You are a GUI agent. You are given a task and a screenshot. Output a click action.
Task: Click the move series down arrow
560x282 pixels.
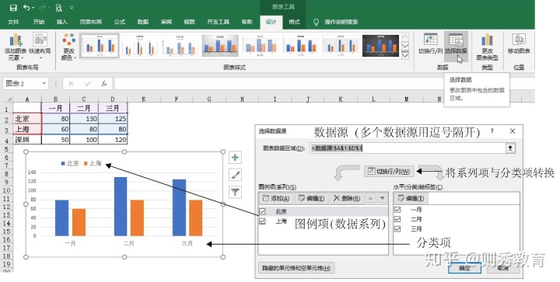click(x=382, y=198)
